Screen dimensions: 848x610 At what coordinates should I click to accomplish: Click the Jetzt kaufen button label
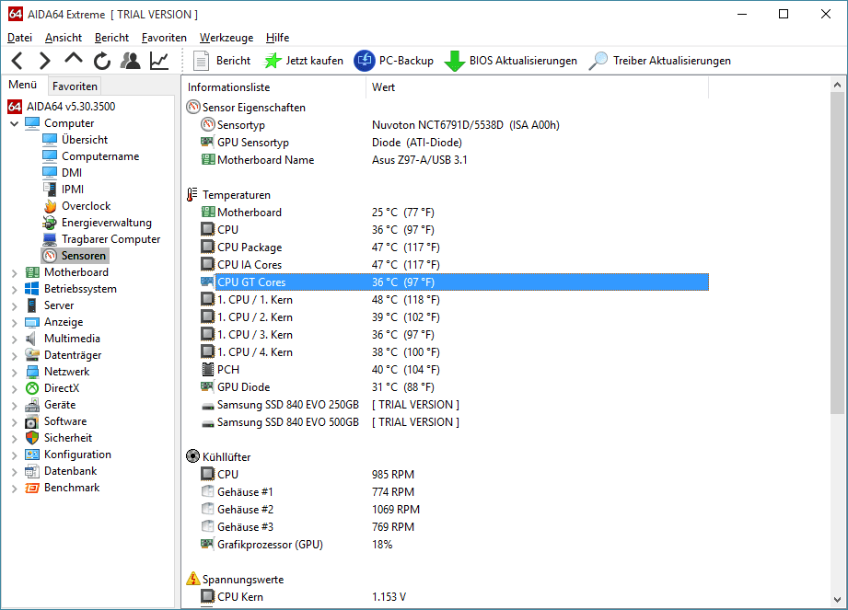(314, 61)
